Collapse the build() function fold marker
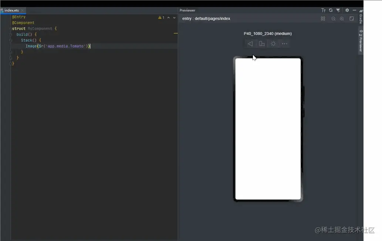382x241 pixels. point(10,35)
